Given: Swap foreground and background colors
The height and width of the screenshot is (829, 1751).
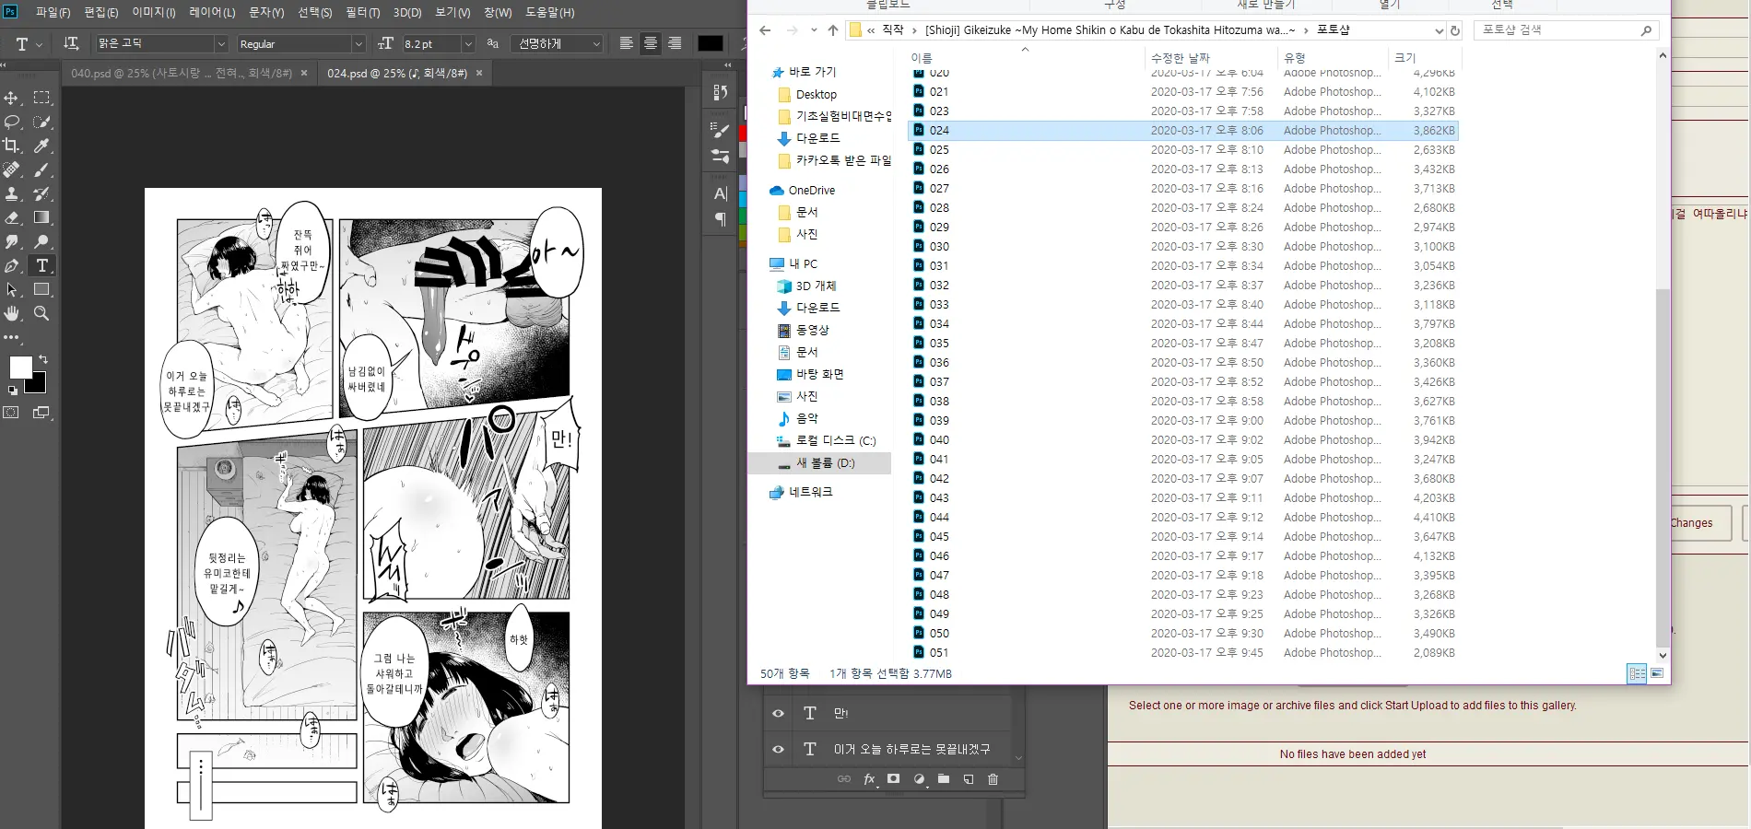Looking at the screenshot, I should [x=43, y=359].
